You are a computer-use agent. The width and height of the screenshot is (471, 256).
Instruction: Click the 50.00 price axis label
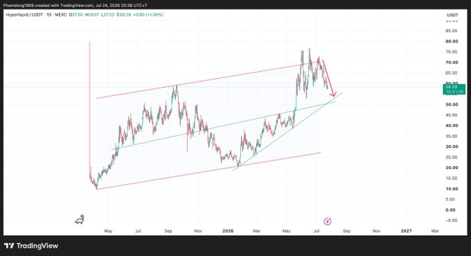452,104
